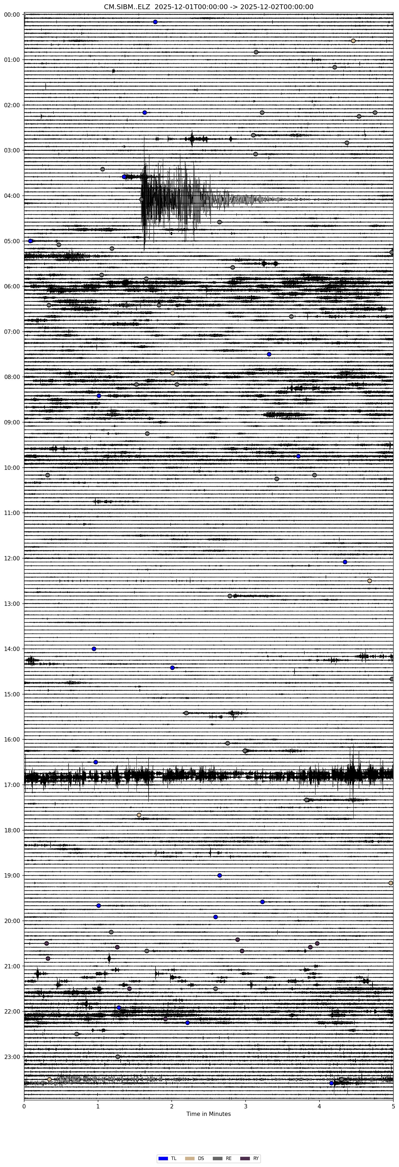The height and width of the screenshot is (1167, 399).
Task: Click the 23:00 time label on the y-axis
Action: (x=13, y=1057)
